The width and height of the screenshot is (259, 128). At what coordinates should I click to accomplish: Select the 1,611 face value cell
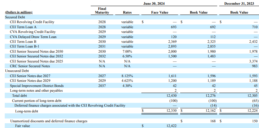point(172,76)
